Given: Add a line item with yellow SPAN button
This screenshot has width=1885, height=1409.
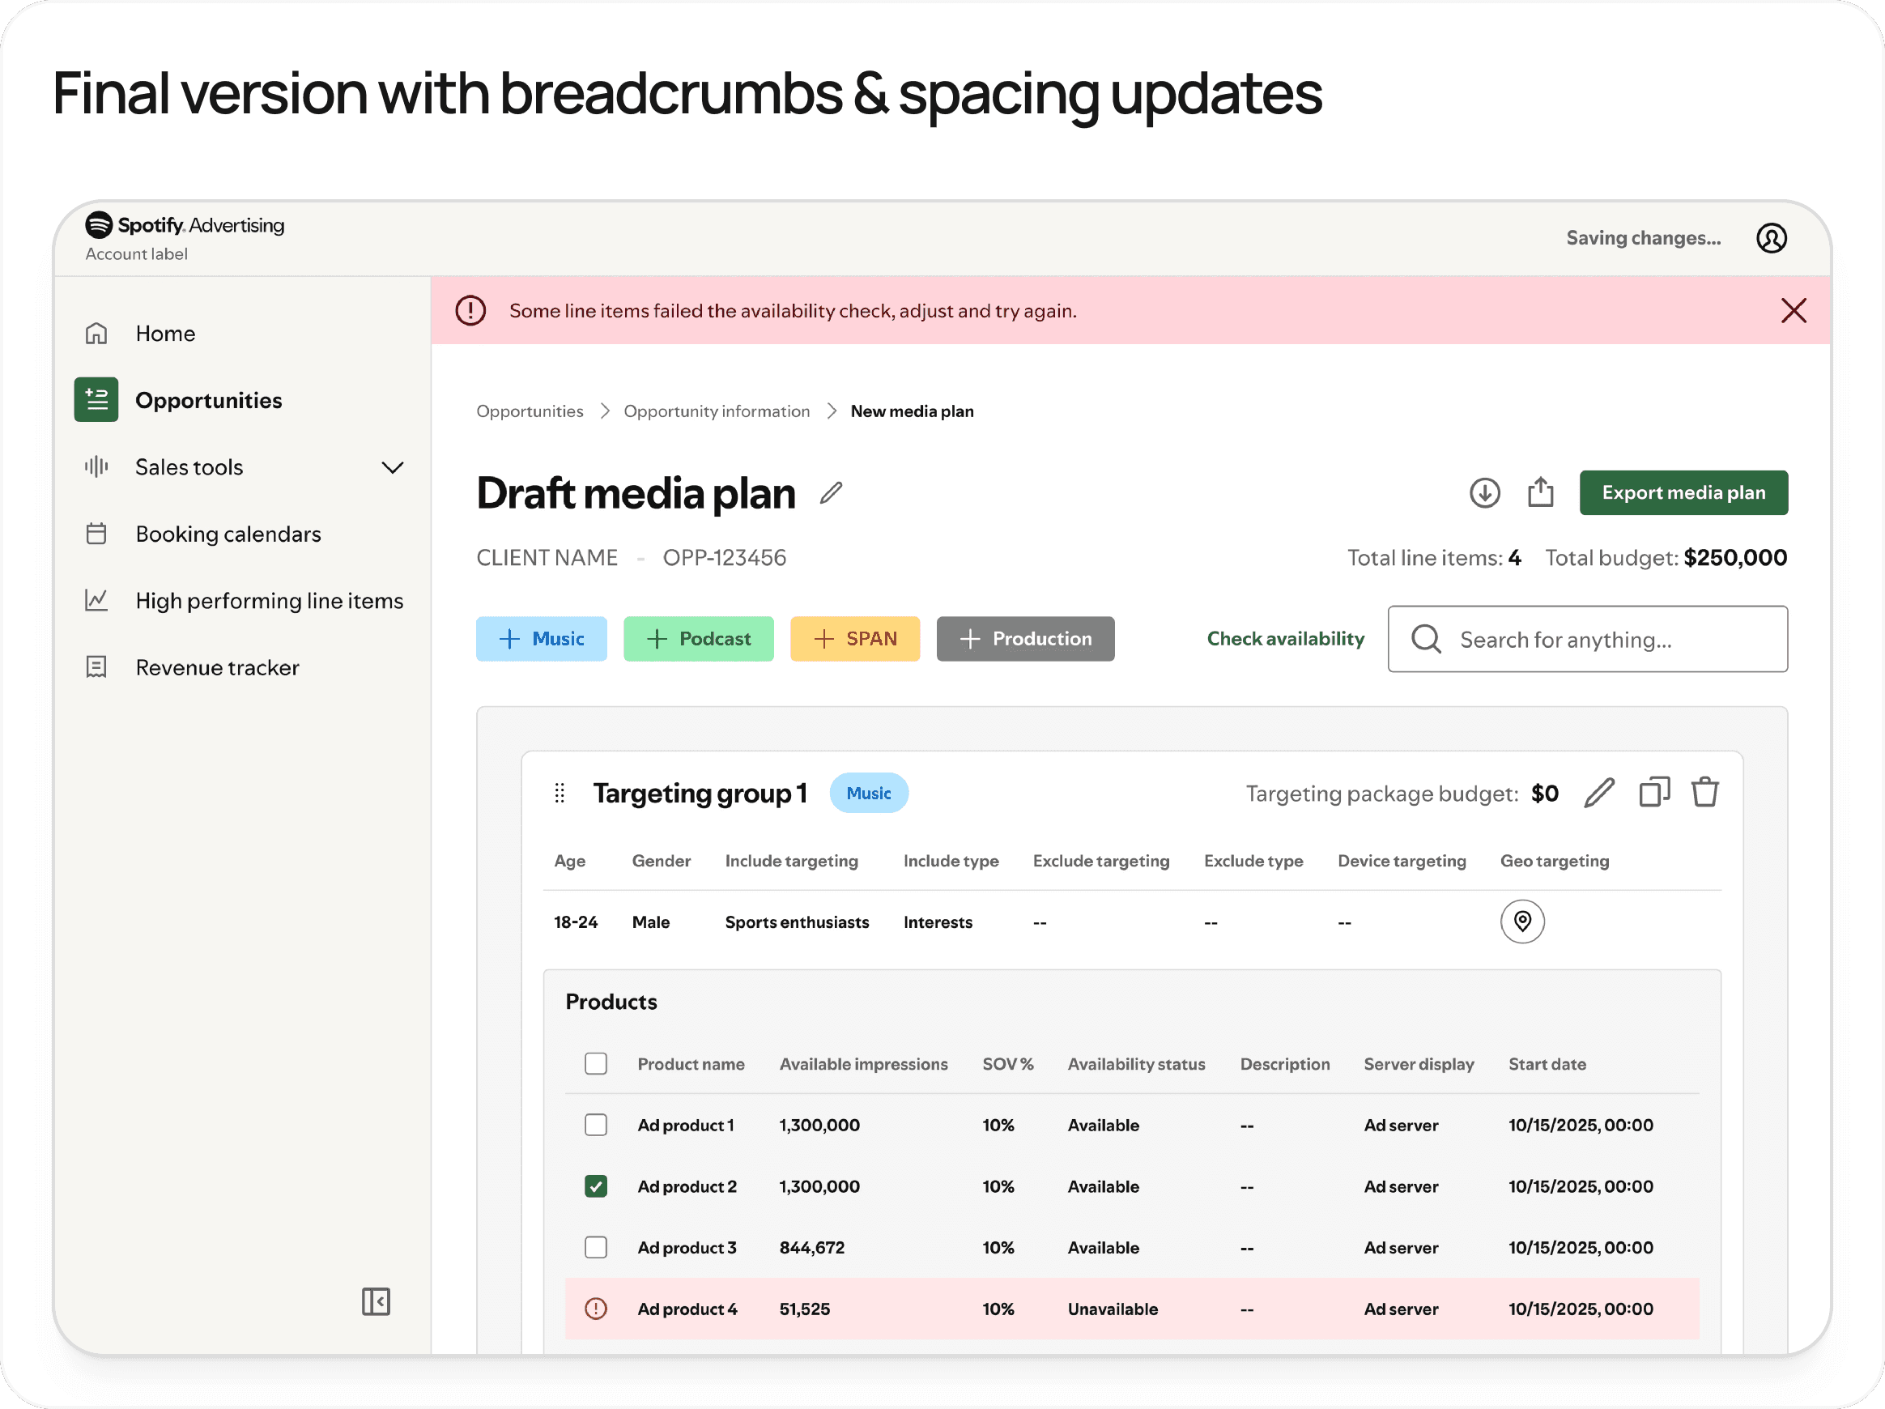Looking at the screenshot, I should tap(855, 638).
